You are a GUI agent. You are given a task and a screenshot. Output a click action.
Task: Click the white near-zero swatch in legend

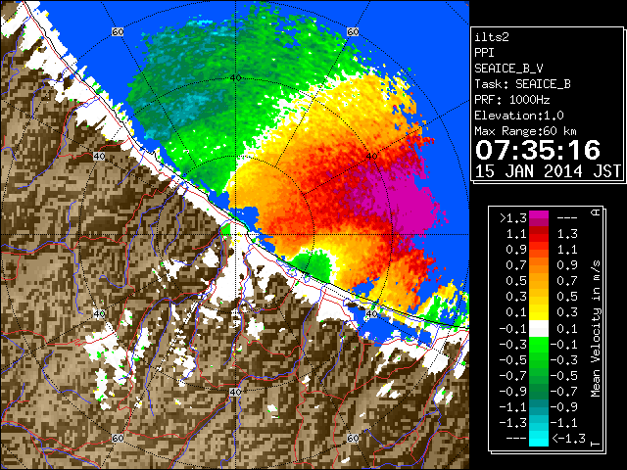[539, 329]
